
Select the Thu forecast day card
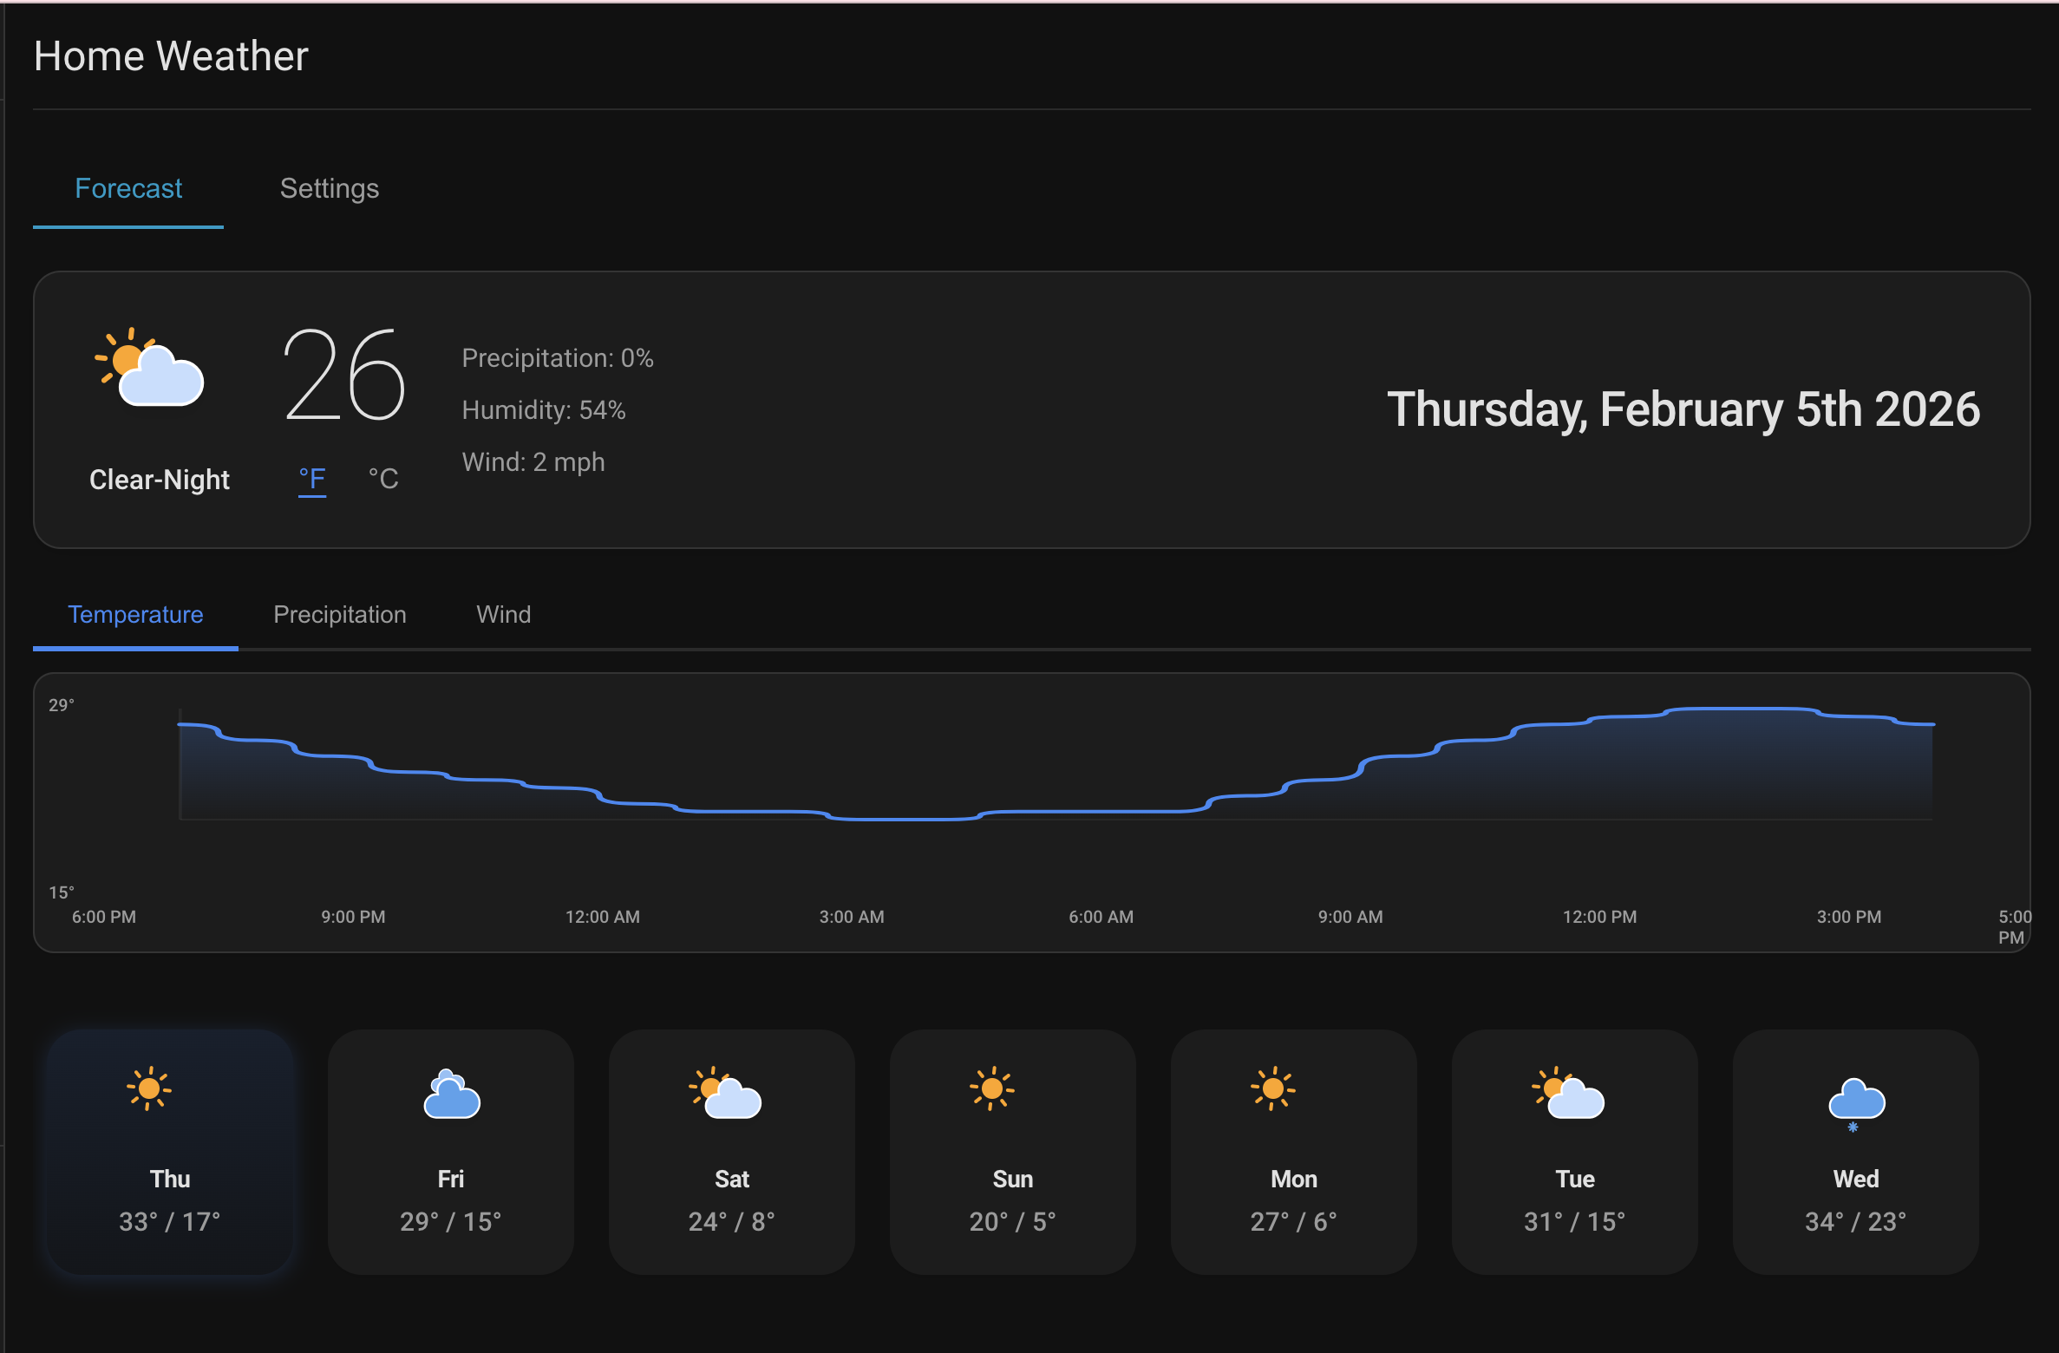pyautogui.click(x=170, y=1152)
